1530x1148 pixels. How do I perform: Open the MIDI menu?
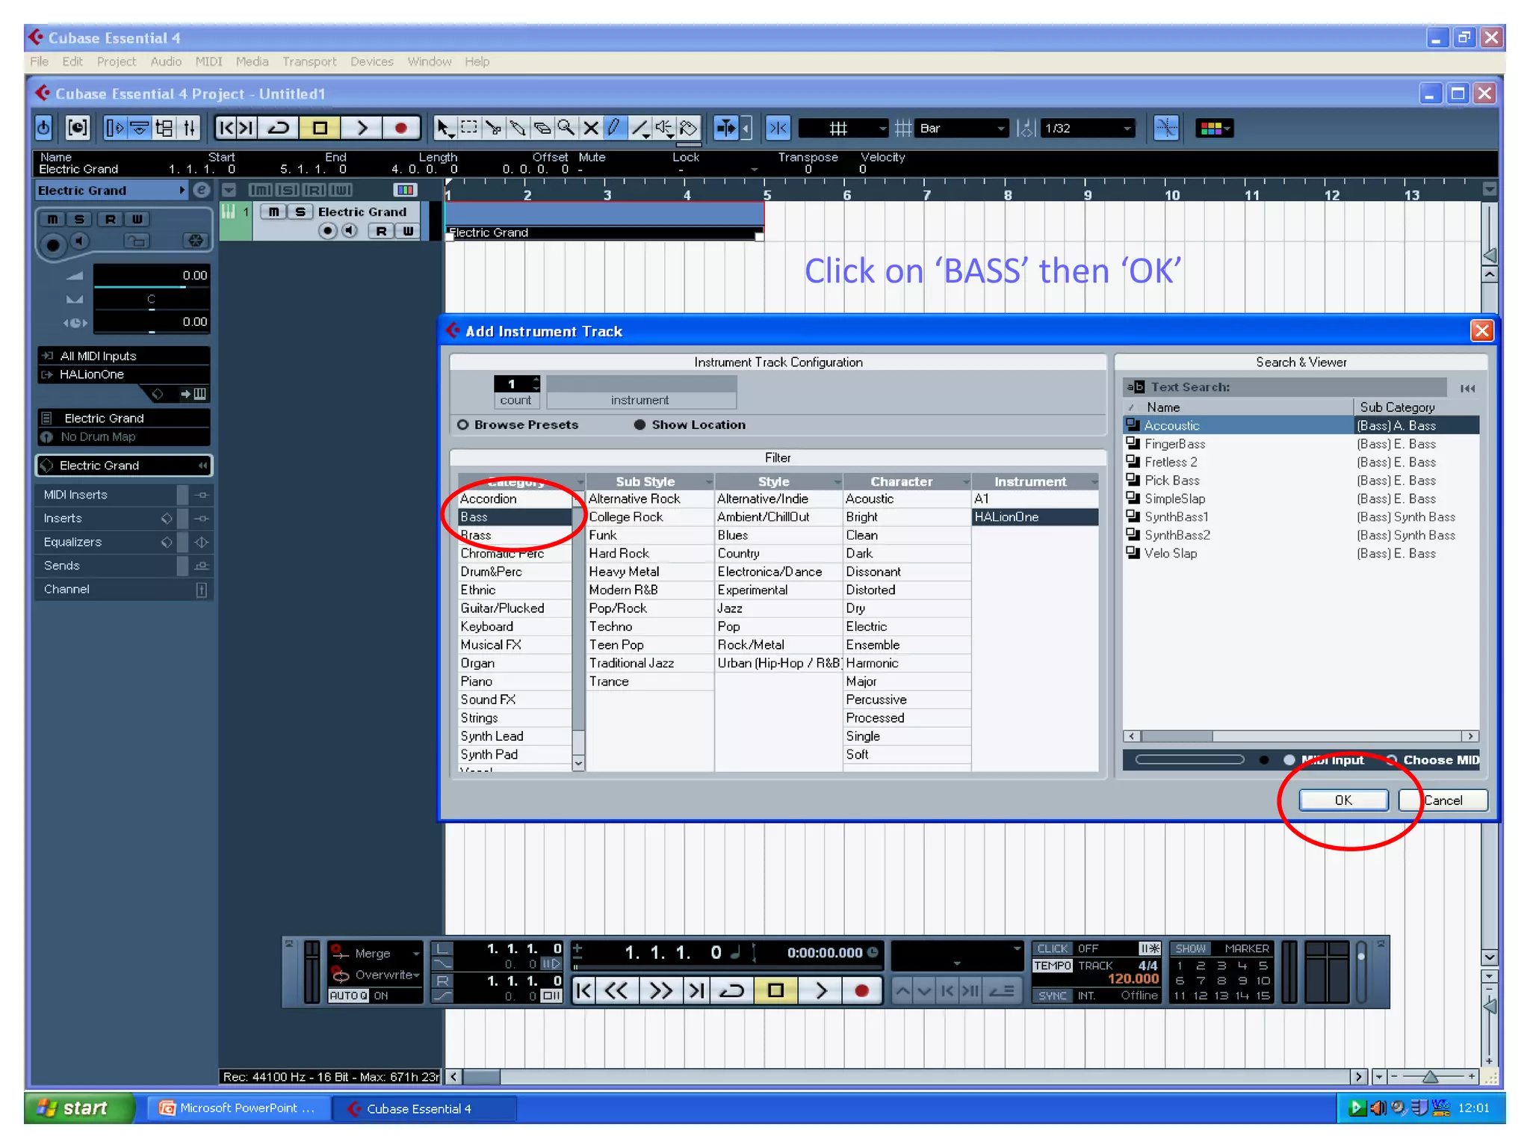208,61
